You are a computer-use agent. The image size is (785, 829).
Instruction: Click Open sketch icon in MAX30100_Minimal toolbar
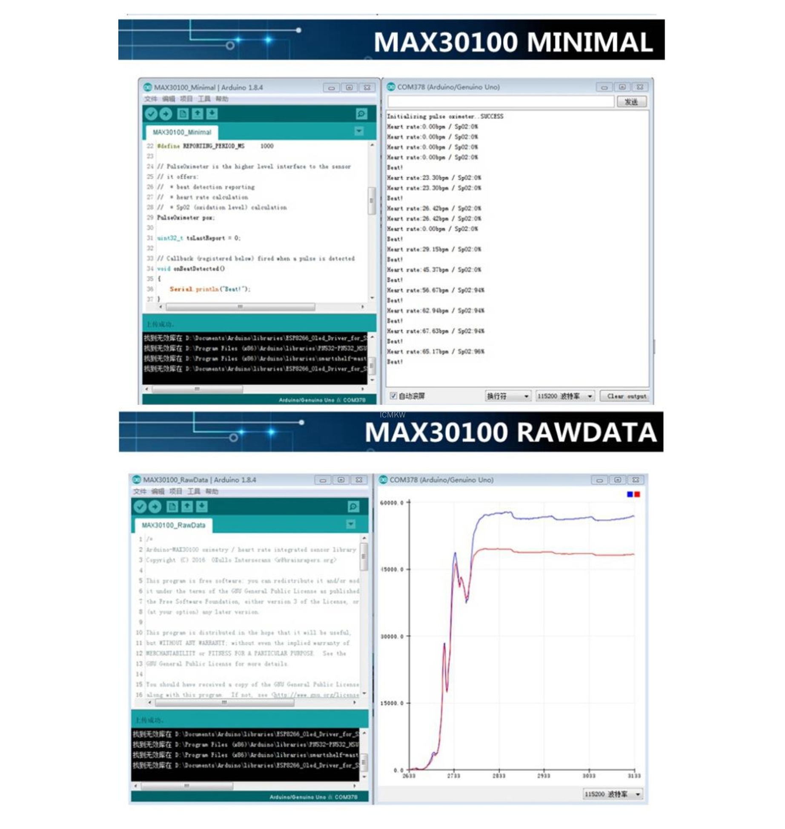tap(198, 114)
